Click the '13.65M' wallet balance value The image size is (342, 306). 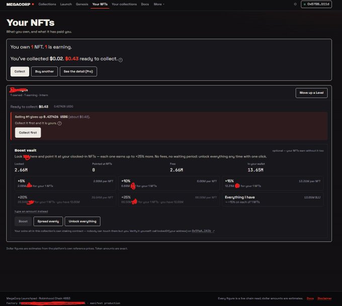tap(255, 170)
